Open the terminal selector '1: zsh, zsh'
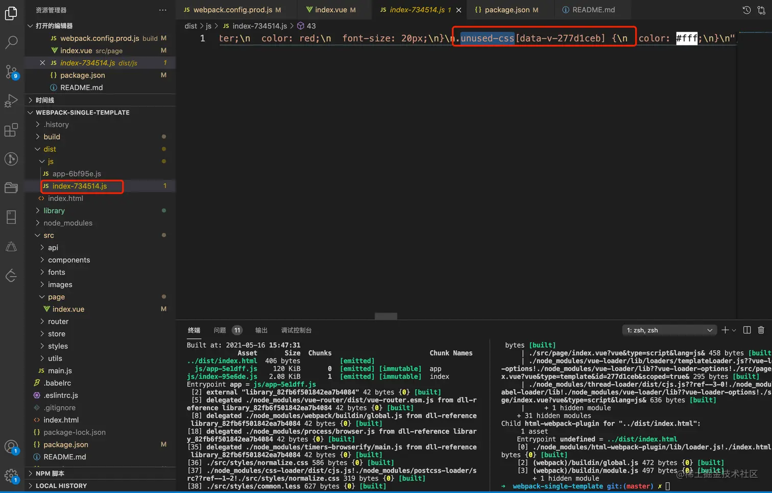Image resolution: width=772 pixels, height=493 pixels. (x=669, y=330)
